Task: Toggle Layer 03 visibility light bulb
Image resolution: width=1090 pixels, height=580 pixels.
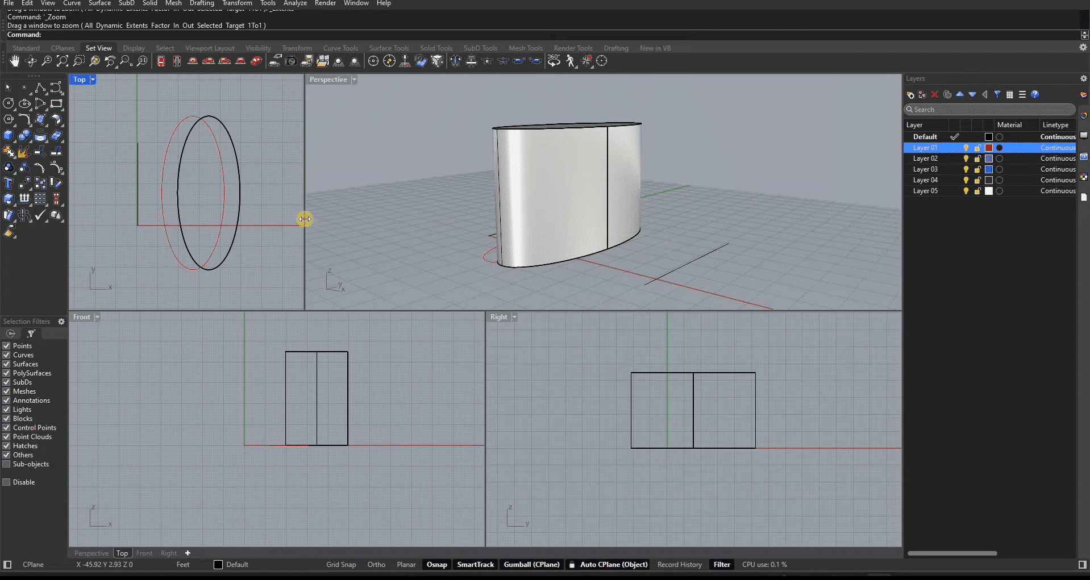Action: tap(966, 169)
